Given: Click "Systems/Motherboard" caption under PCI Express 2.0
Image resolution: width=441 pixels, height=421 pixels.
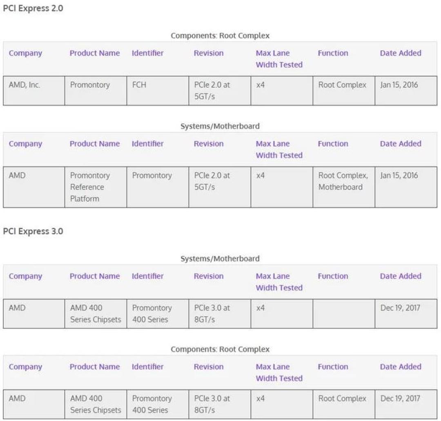Looking at the screenshot, I should 220,126.
